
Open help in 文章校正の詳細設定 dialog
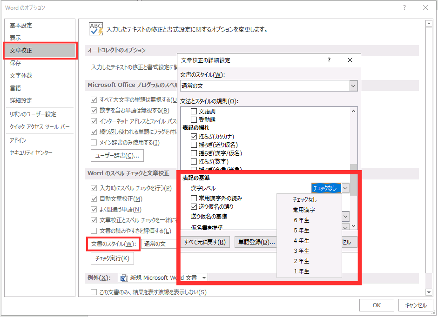329,60
